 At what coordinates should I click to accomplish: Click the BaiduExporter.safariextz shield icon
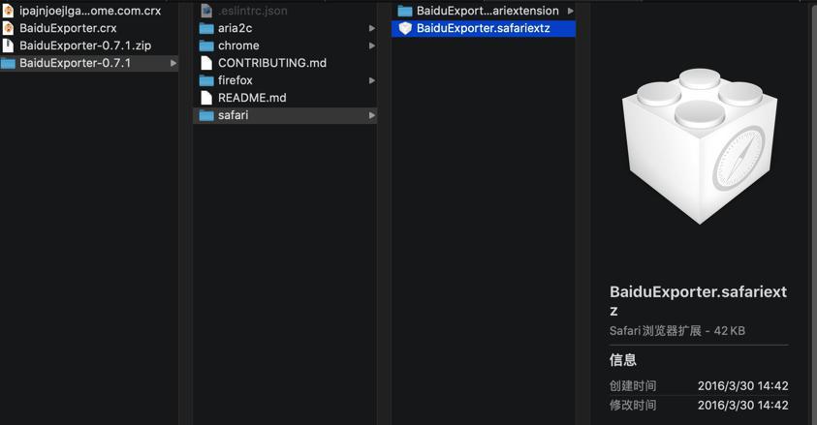tap(405, 28)
